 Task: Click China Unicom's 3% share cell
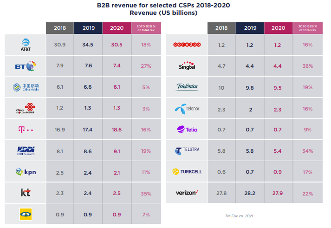(x=146, y=109)
